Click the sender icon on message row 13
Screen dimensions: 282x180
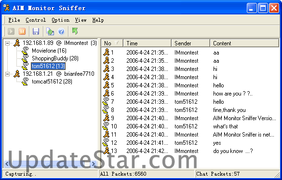(106, 151)
